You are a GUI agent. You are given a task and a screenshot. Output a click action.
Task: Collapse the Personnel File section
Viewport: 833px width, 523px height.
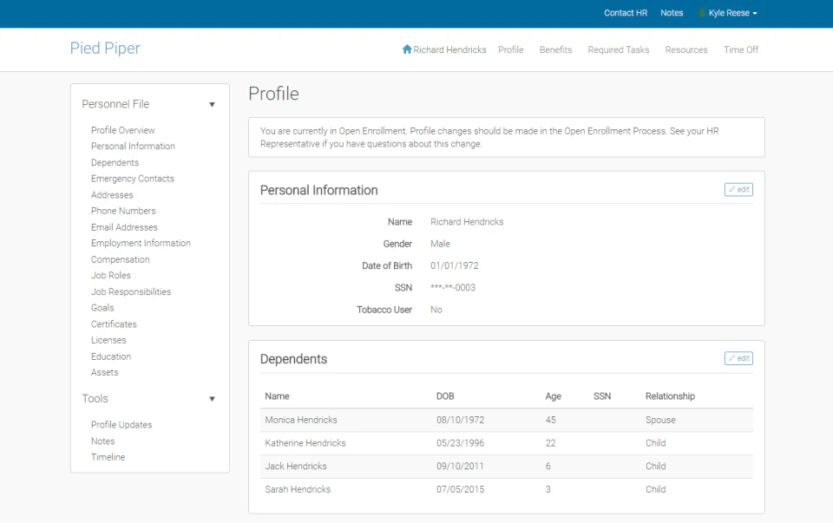212,103
